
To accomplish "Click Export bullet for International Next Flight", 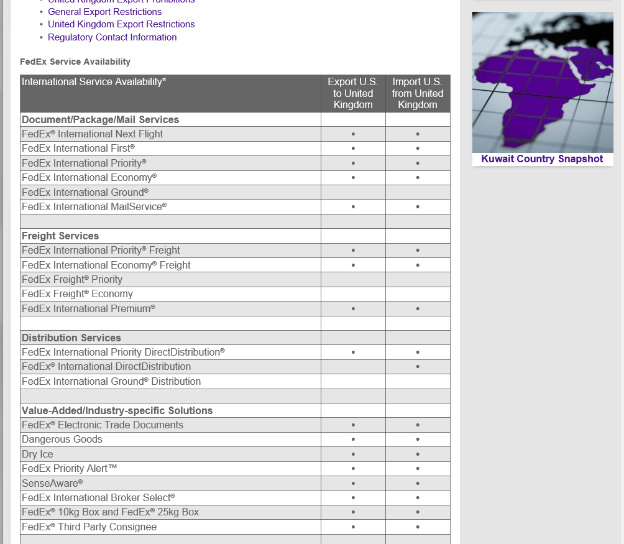I will (353, 134).
